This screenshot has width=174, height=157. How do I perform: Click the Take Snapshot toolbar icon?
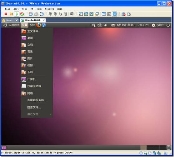(x=31, y=14)
